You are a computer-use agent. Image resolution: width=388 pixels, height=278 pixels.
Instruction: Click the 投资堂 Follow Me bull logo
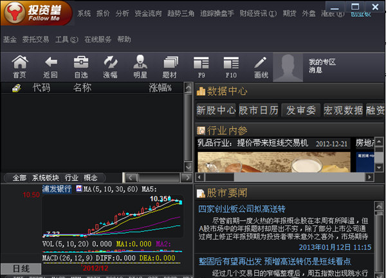pyautogui.click(x=37, y=13)
